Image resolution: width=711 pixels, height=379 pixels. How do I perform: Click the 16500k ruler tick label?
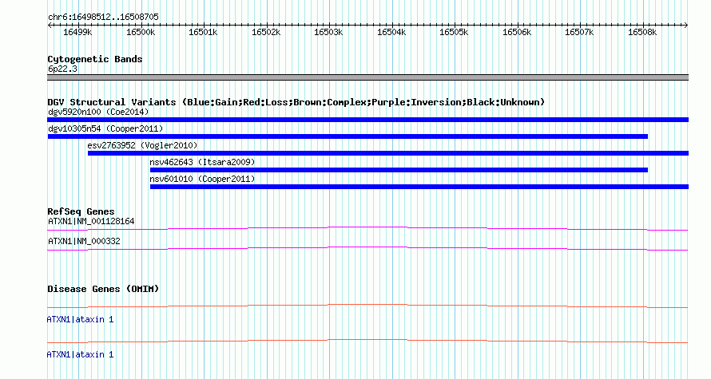(141, 32)
